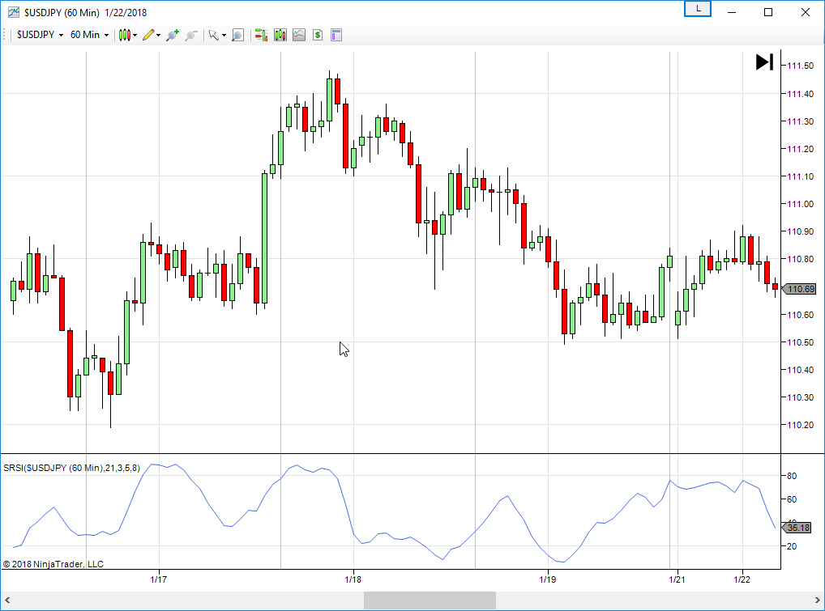Open the 60 Min interval dropdown
This screenshot has height=611, width=825.
point(89,35)
